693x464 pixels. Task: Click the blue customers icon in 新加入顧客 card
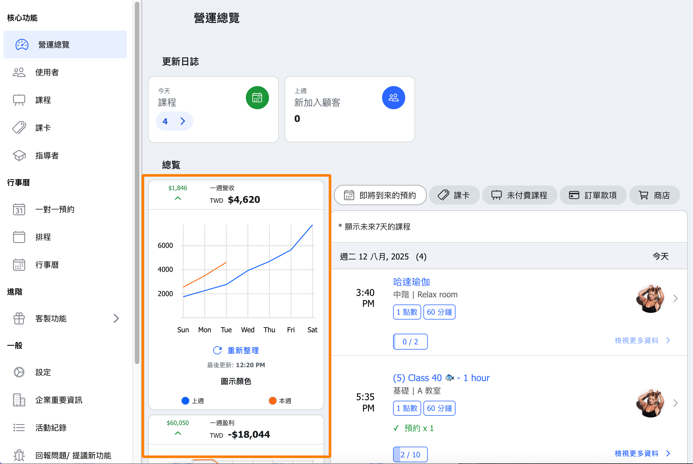[x=393, y=98]
